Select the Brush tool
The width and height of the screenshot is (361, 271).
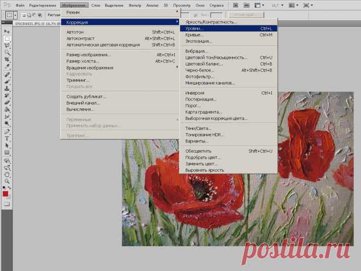(x=7, y=82)
